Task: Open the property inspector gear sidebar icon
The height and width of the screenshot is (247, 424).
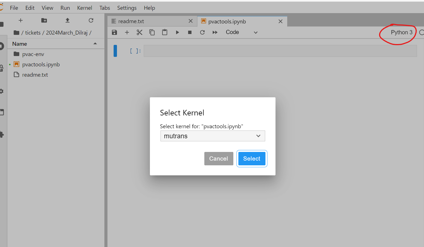Action: point(2,91)
